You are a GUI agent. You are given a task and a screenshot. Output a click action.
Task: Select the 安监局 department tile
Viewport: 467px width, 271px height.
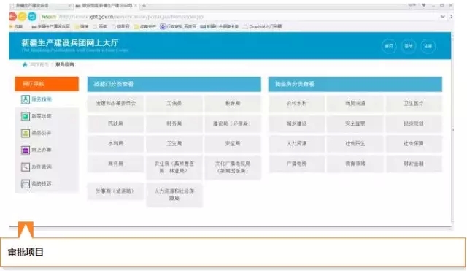click(x=233, y=143)
